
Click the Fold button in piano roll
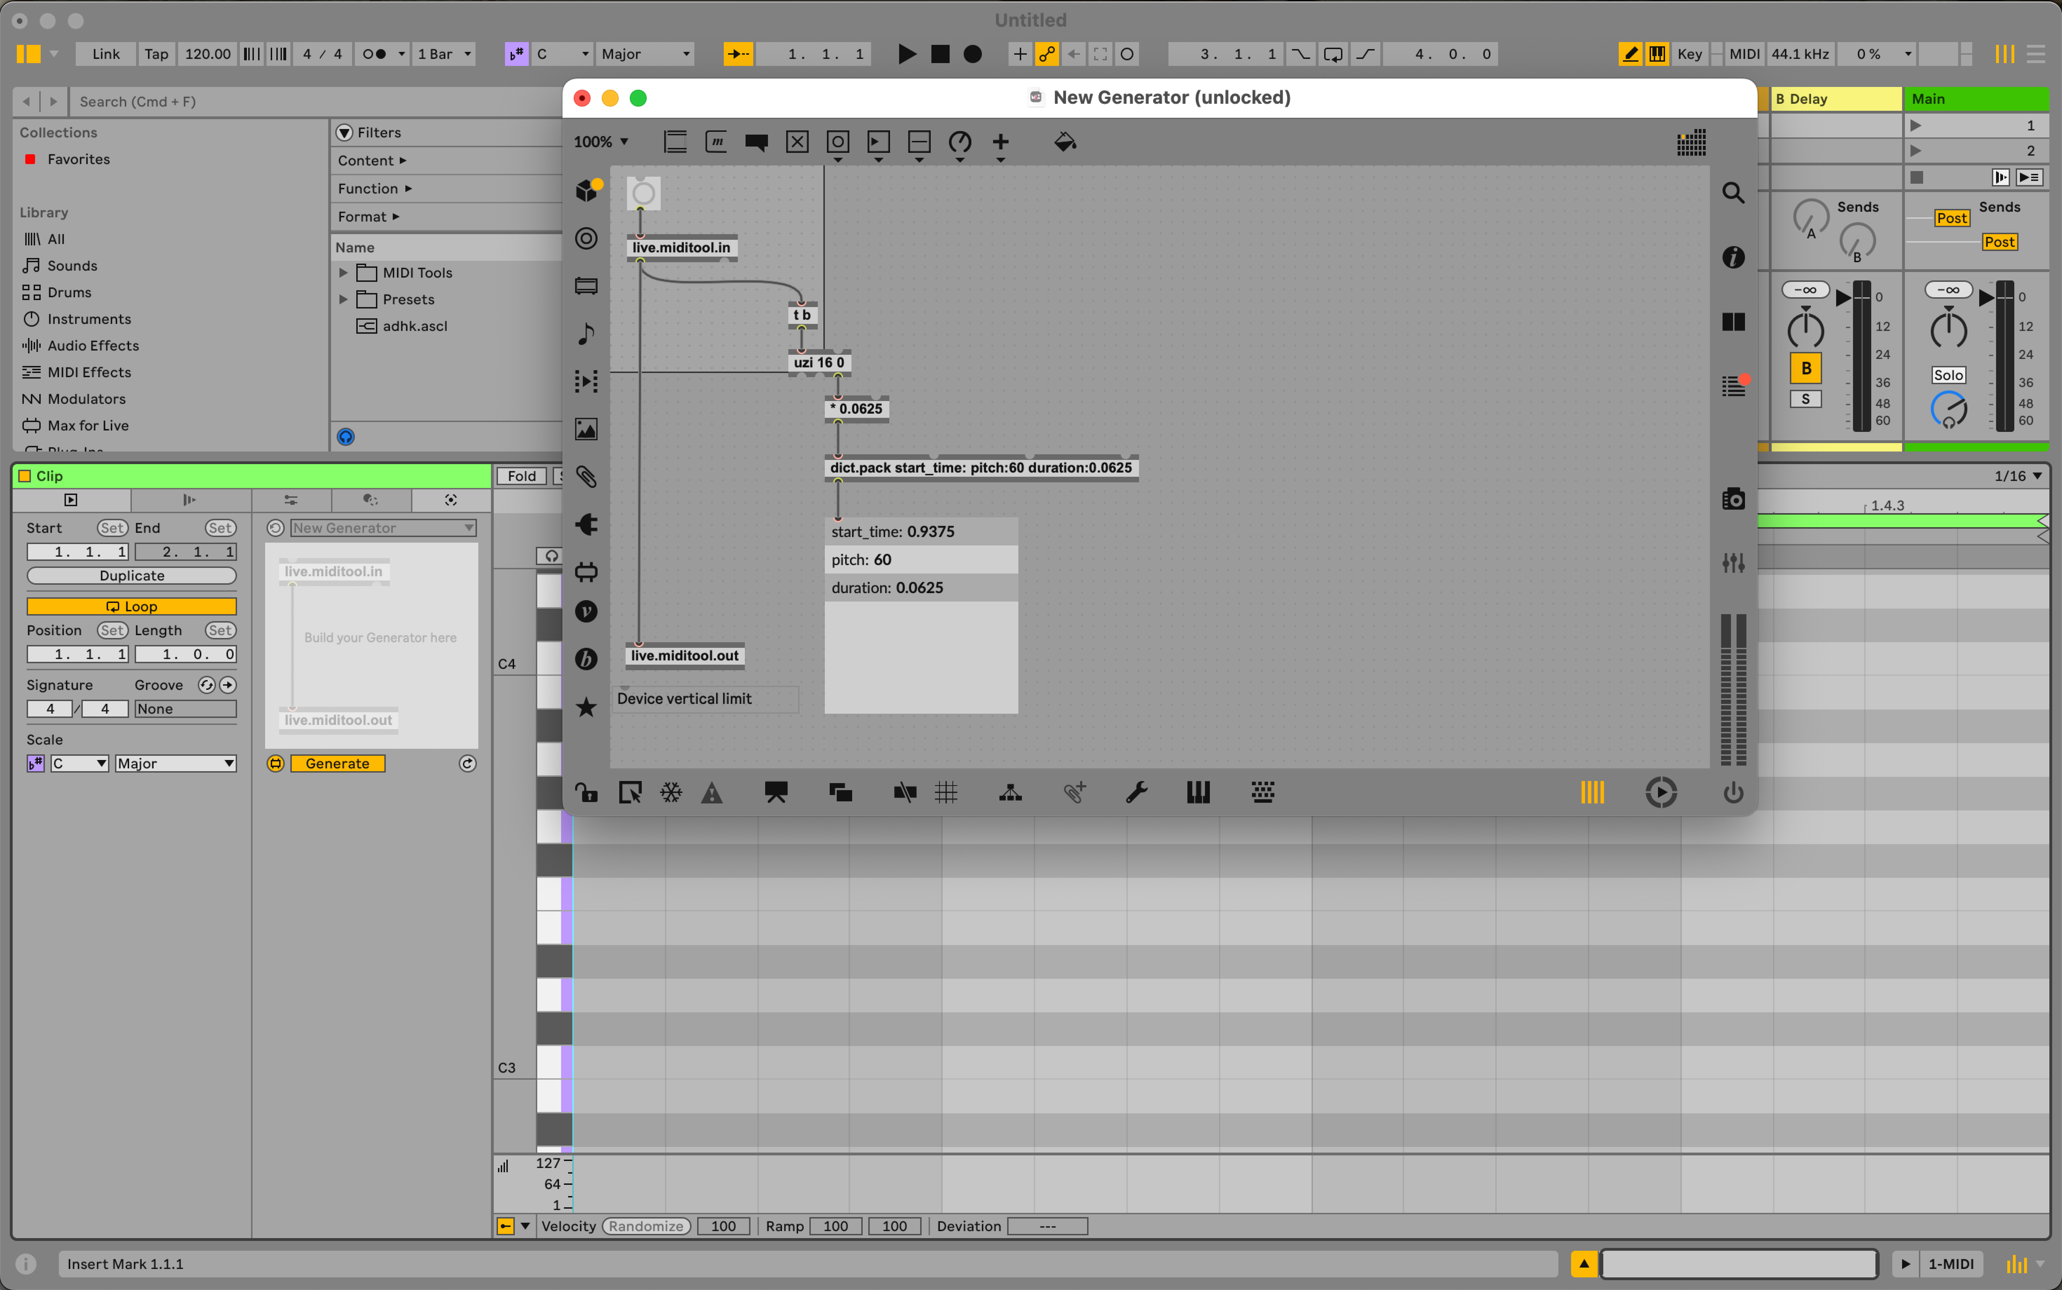coord(521,476)
